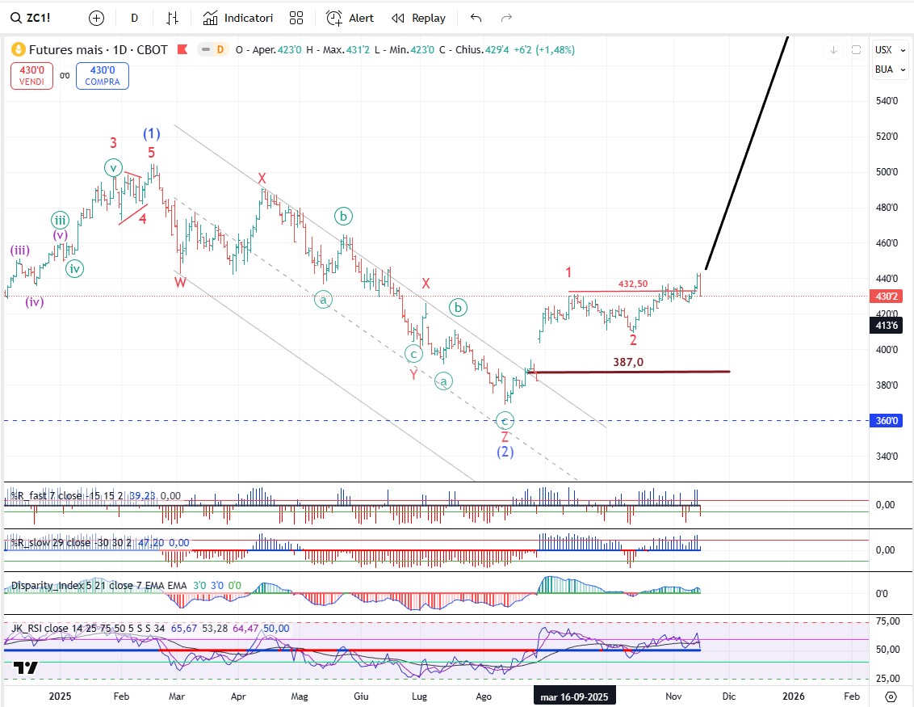This screenshot has height=707, width=914.
Task: Open the bar chart style selector
Action: point(172,18)
